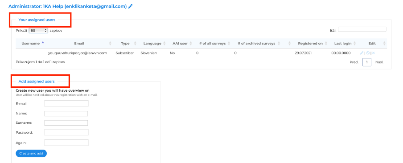Image resolution: width=403 pixels, height=163 pixels.
Task: Sort by Type column arrows
Action: [x=135, y=43]
